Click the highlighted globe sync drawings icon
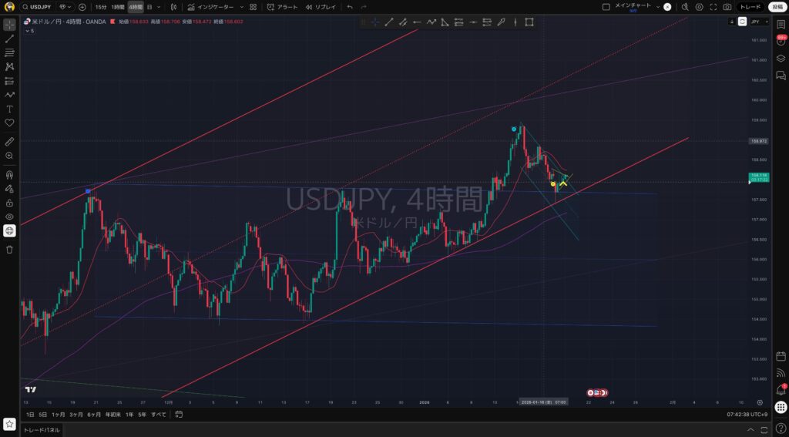This screenshot has height=437, width=789. point(9,231)
